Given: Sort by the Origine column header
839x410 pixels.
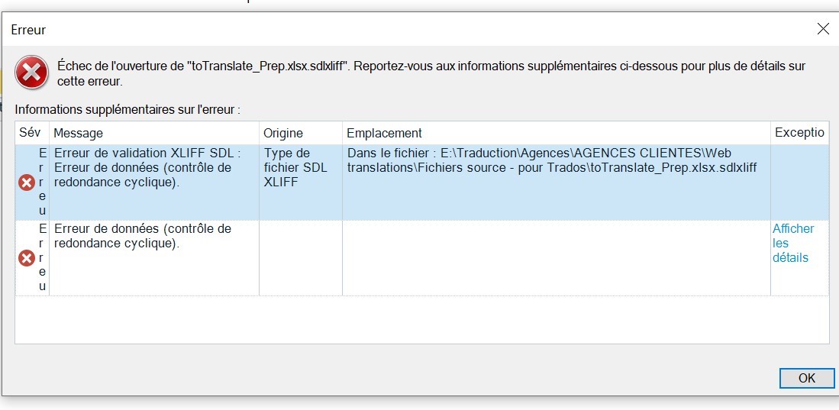Looking at the screenshot, I should click(x=301, y=133).
